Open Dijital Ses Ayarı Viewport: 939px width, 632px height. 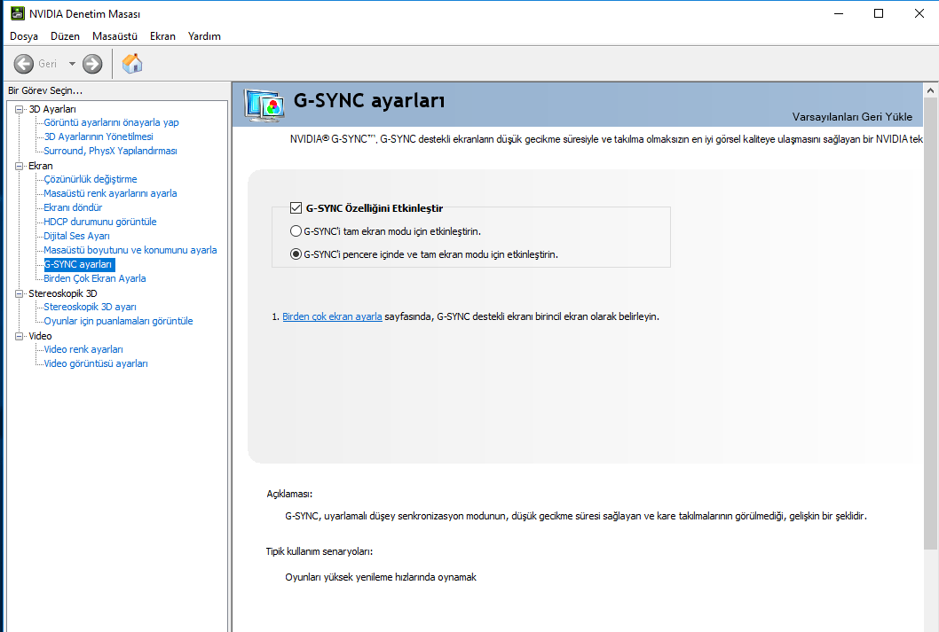(76, 236)
